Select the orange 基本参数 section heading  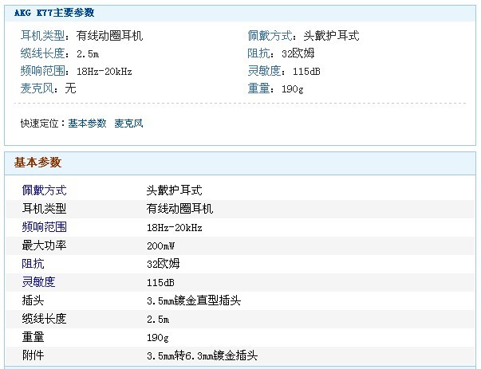point(37,163)
